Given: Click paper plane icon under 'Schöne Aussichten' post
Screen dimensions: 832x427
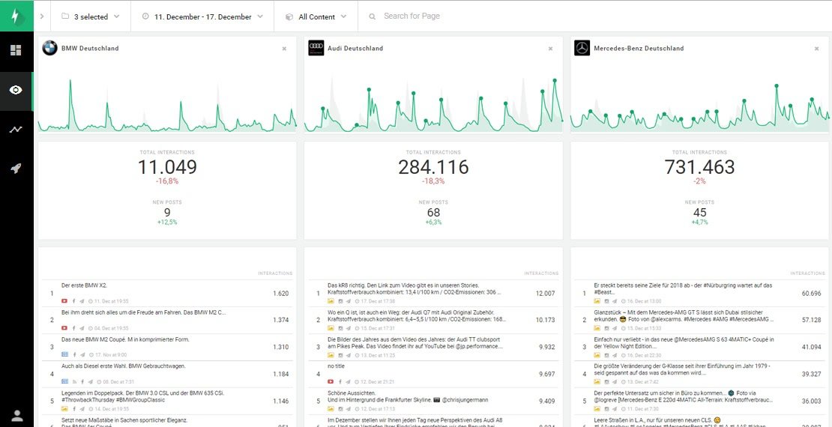Looking at the screenshot, I should click(349, 409).
